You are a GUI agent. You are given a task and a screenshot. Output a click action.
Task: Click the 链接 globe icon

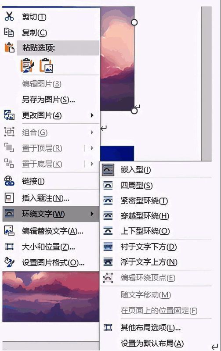(9, 181)
